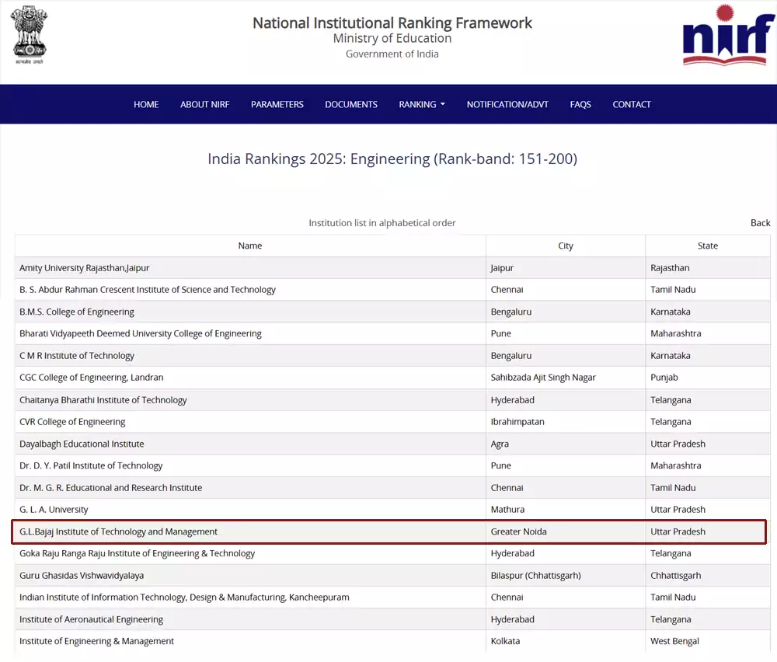Go to ABOUT NIRF page

coord(204,104)
